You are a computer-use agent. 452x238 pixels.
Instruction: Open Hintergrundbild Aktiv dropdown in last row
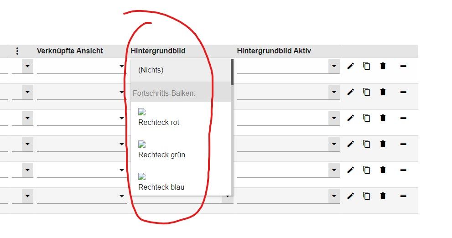click(x=334, y=197)
